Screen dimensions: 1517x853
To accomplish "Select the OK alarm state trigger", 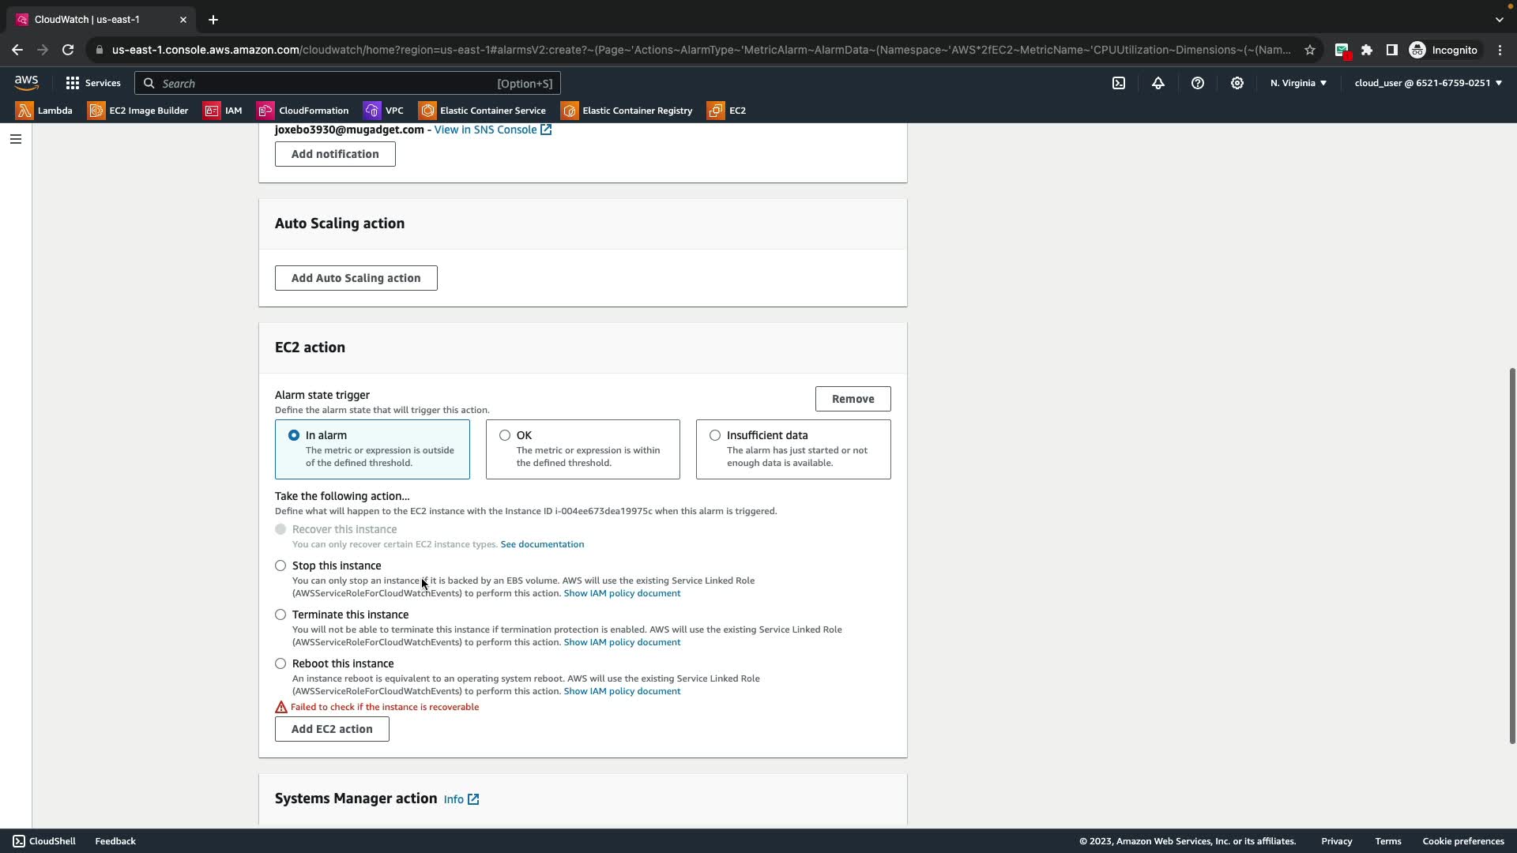I will click(505, 435).
